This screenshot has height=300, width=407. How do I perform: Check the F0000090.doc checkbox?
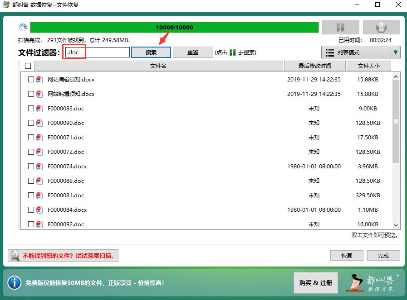(x=31, y=123)
